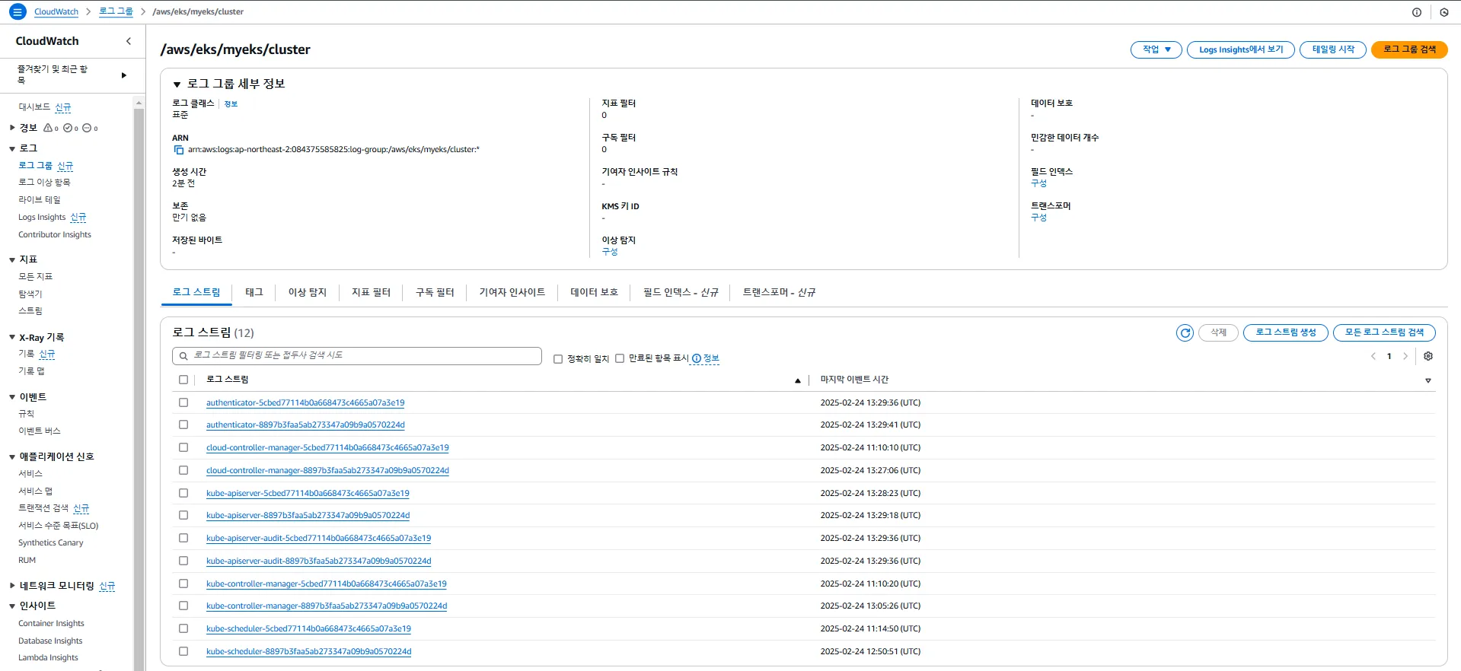Viewport: 1461px width, 671px height.
Task: Enable the 정확히 일치 checkbox
Action: point(558,359)
